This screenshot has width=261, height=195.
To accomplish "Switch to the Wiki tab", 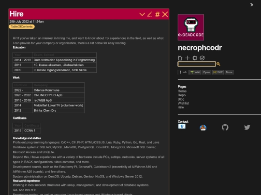I will coord(195,72).
